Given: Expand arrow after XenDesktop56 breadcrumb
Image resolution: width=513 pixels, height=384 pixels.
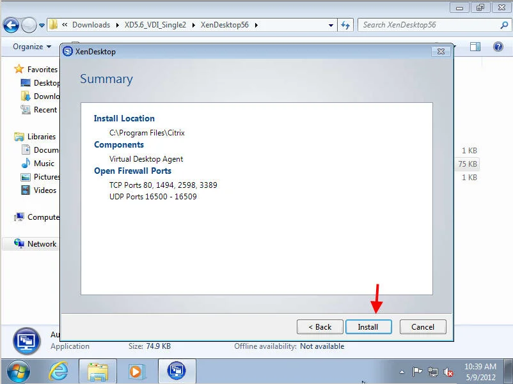Looking at the screenshot, I should [x=256, y=25].
